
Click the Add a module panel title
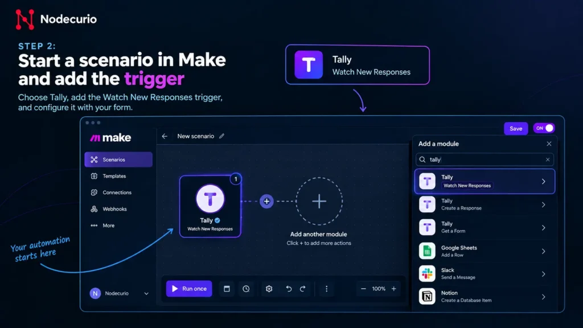(438, 143)
